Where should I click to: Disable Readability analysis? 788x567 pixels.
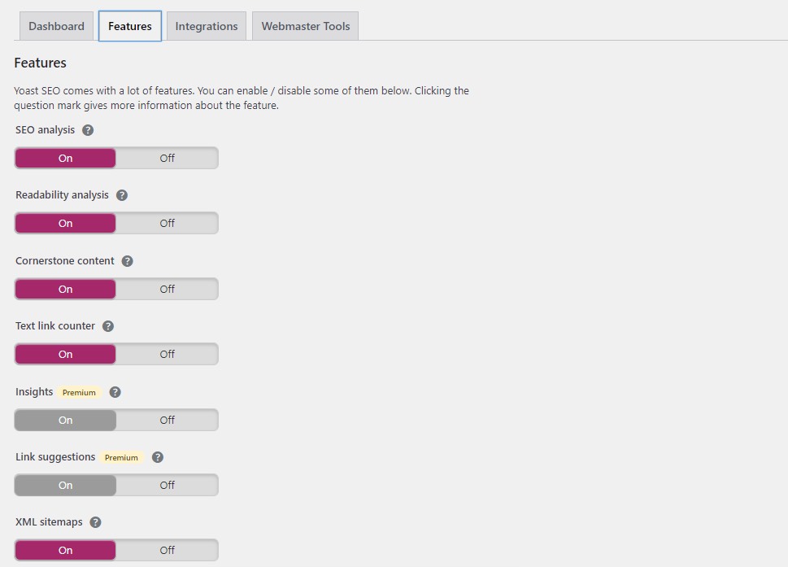[166, 223]
